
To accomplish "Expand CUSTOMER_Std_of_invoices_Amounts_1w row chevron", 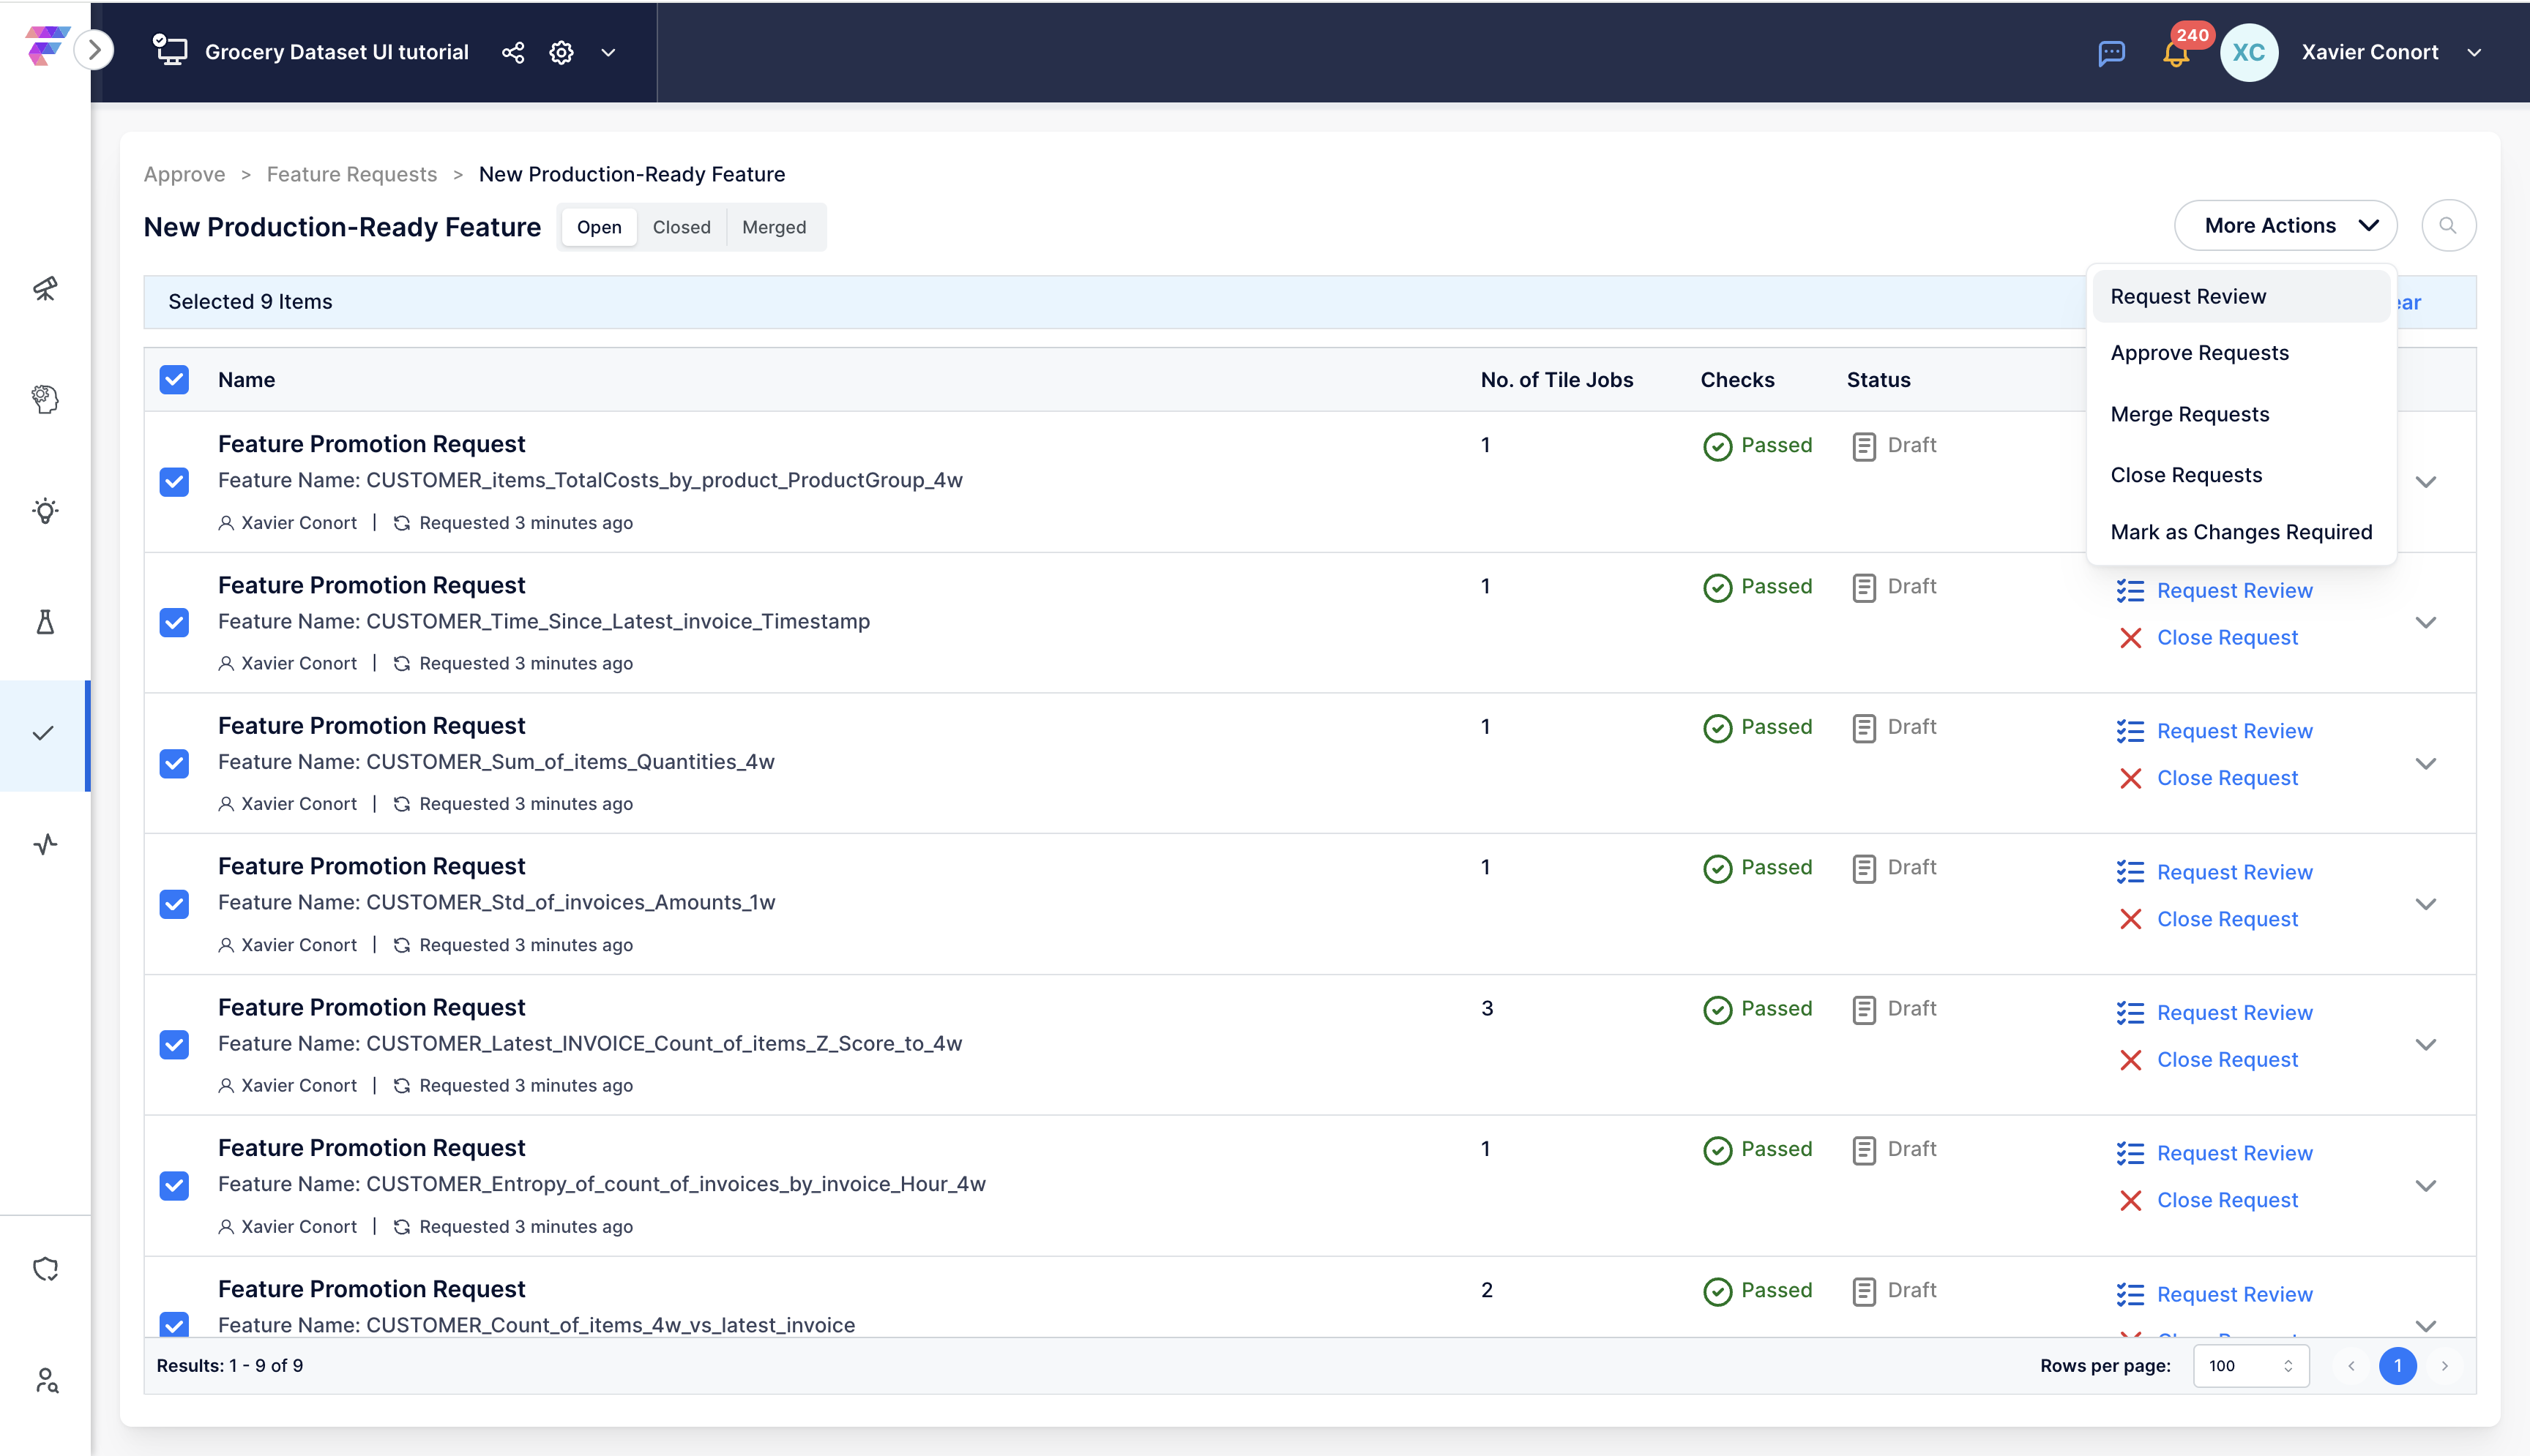I will tap(2425, 904).
